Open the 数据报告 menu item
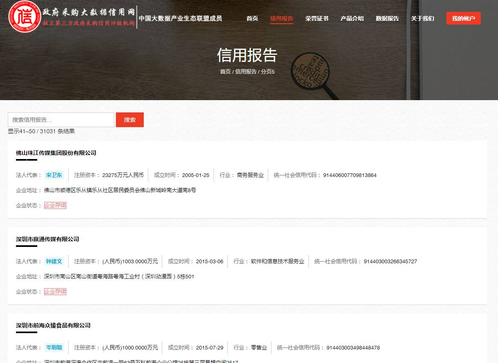The height and width of the screenshot is (363, 498). (387, 18)
